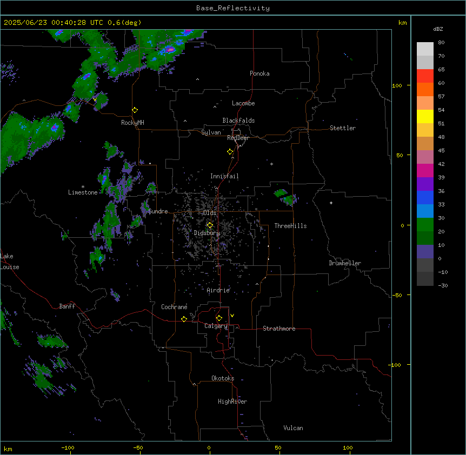This screenshot has height=455, width=466.
Task: Click the -50 tick on bottom axis
Action: 138,447
